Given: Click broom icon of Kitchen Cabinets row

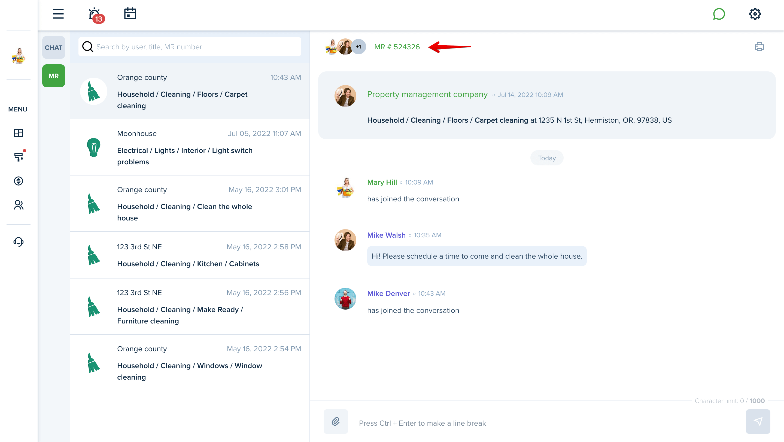Looking at the screenshot, I should (x=93, y=255).
